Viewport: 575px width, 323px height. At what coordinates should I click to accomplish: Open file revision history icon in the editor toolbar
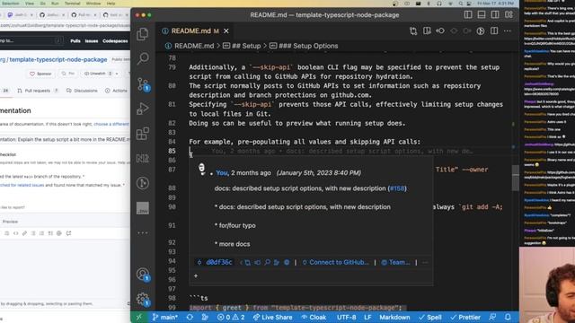[x=440, y=31]
